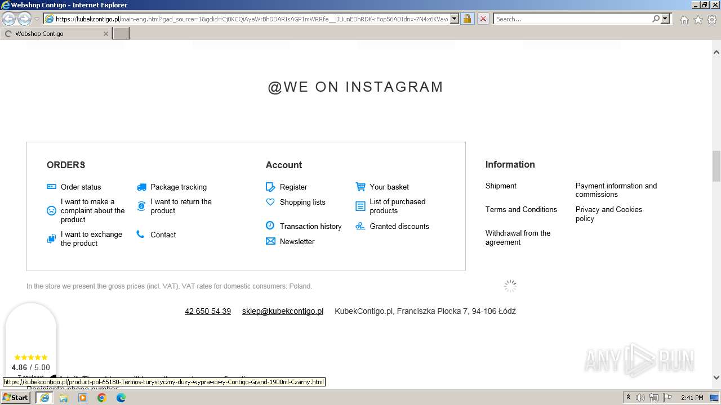The image size is (721, 405).
Task: Stop page loading with the X button
Action: (x=483, y=19)
